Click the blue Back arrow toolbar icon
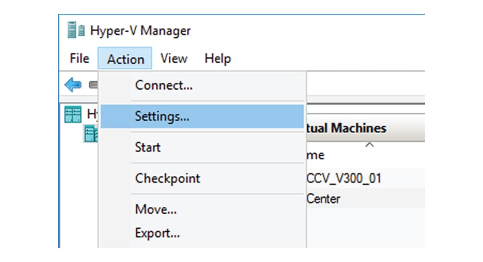 point(73,85)
